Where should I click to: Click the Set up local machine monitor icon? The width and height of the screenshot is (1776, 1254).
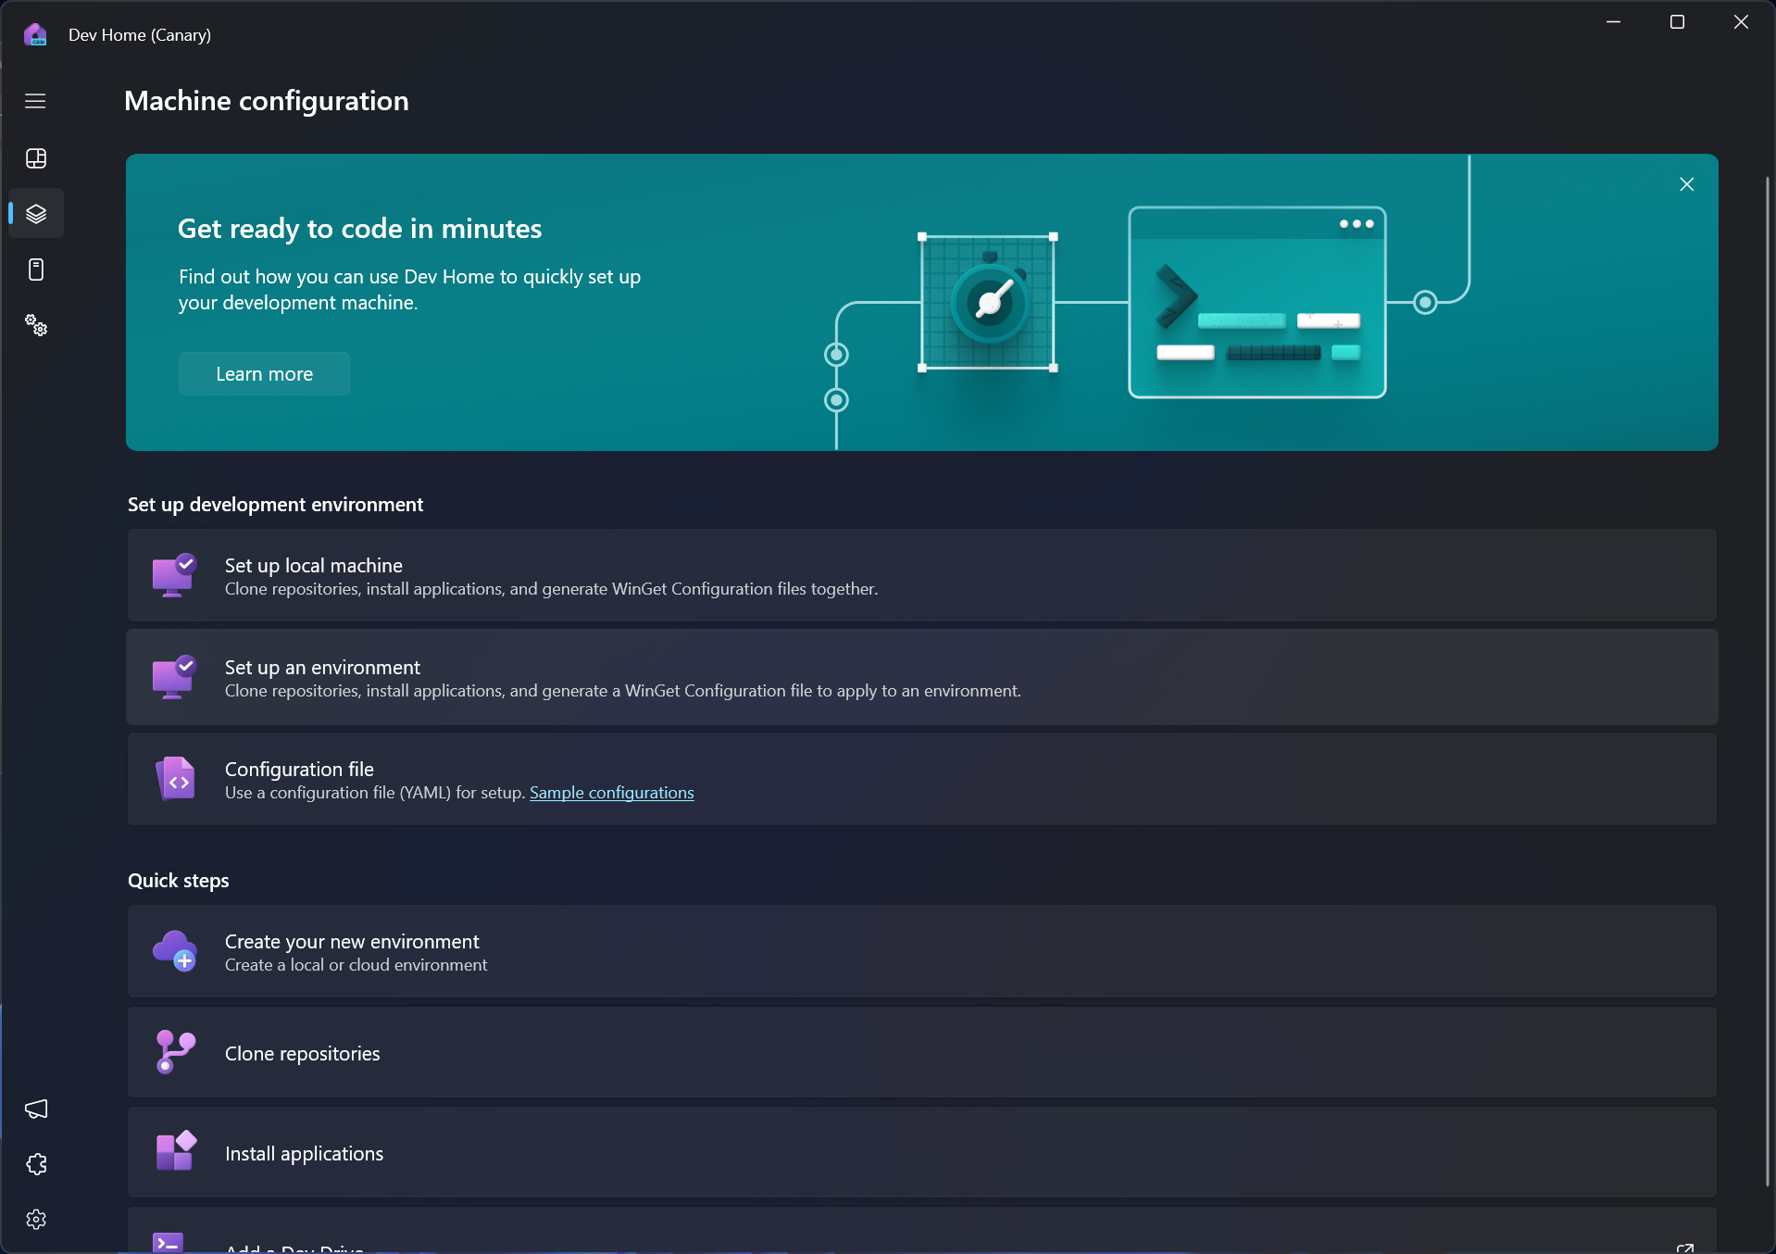(x=175, y=574)
